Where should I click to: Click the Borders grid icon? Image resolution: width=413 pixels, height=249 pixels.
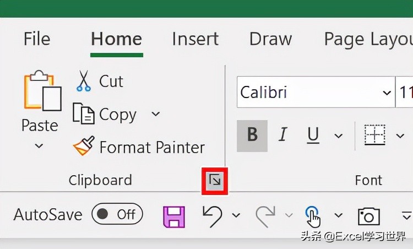pyautogui.click(x=374, y=135)
